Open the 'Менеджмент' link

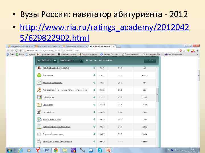pyautogui.click(x=49, y=112)
